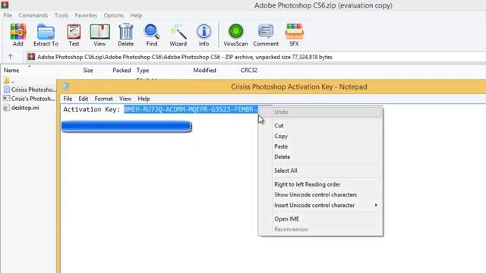Expand Insert Unicode control character submenu
The image size is (486, 273).
[x=320, y=206]
